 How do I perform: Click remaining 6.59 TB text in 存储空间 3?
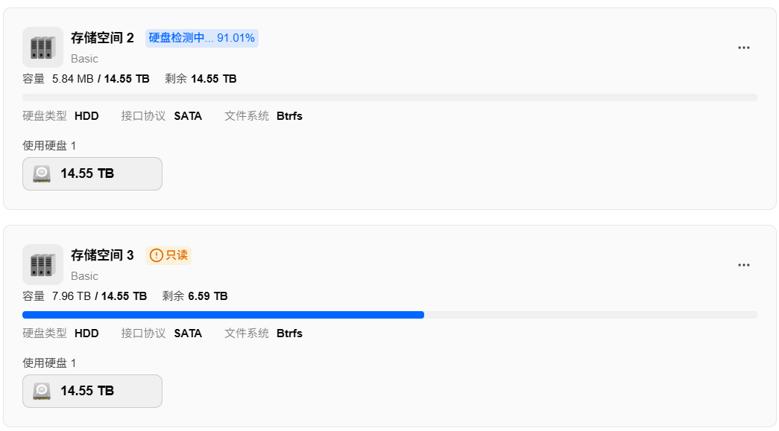(195, 296)
